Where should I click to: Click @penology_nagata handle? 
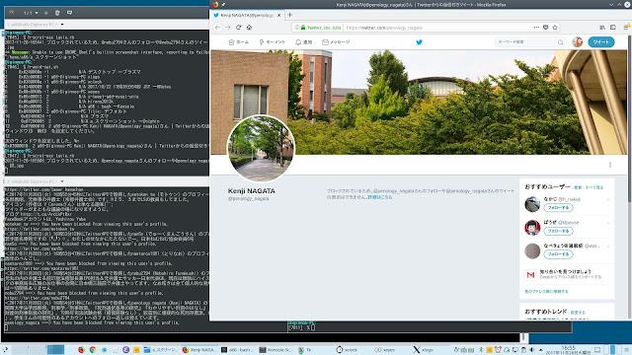click(x=248, y=198)
